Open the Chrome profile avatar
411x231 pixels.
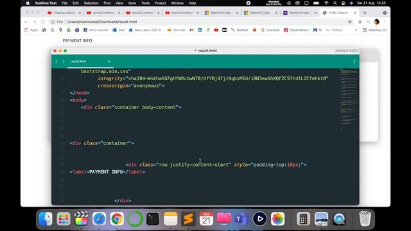[377, 22]
